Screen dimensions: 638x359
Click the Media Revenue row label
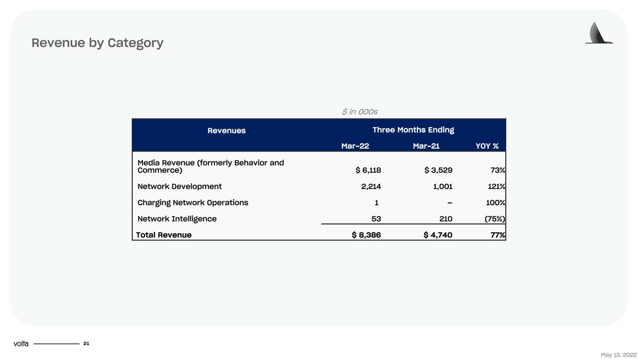(211, 166)
